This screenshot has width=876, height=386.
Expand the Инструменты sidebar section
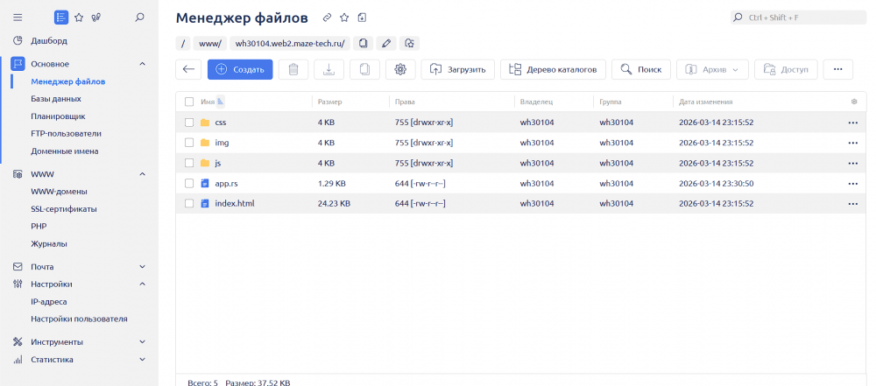(142, 341)
